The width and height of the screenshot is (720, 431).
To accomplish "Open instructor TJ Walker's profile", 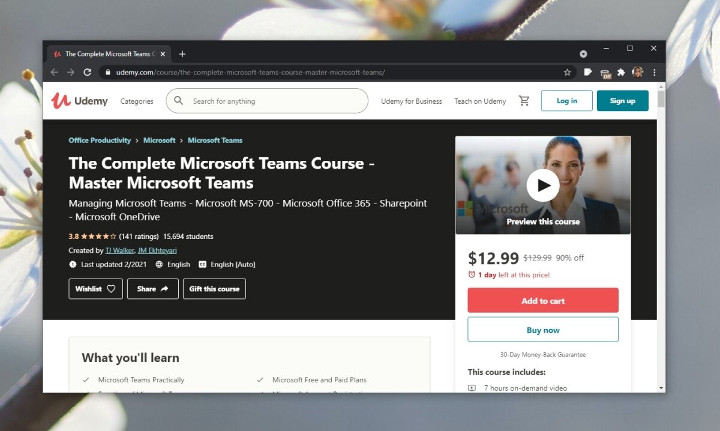I will point(120,250).
